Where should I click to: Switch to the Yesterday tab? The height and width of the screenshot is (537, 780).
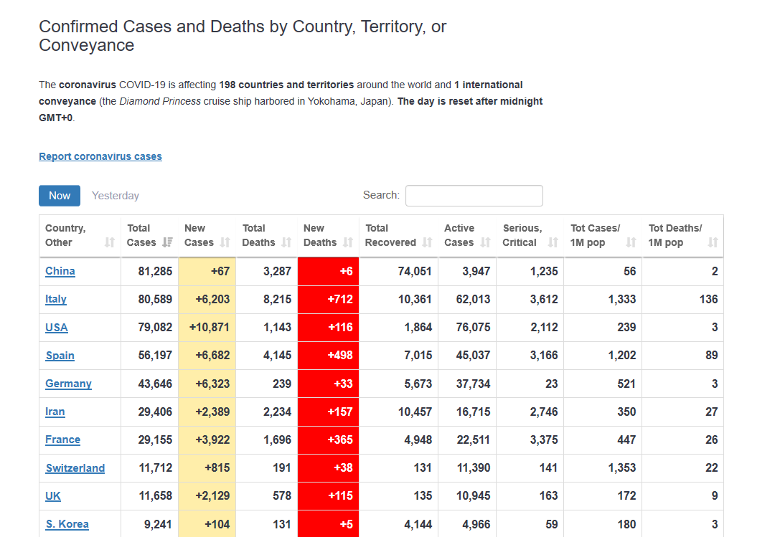click(x=116, y=196)
